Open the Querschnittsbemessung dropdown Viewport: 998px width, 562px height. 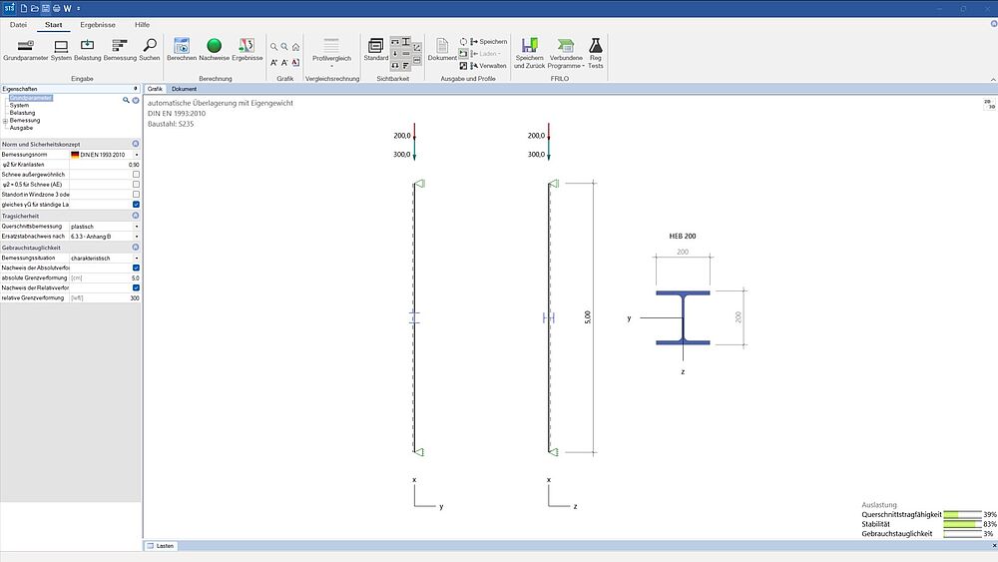click(136, 227)
